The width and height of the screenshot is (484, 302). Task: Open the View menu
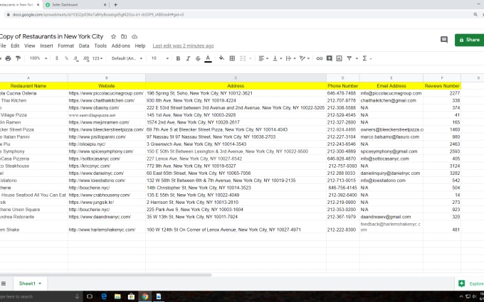pyautogui.click(x=30, y=45)
